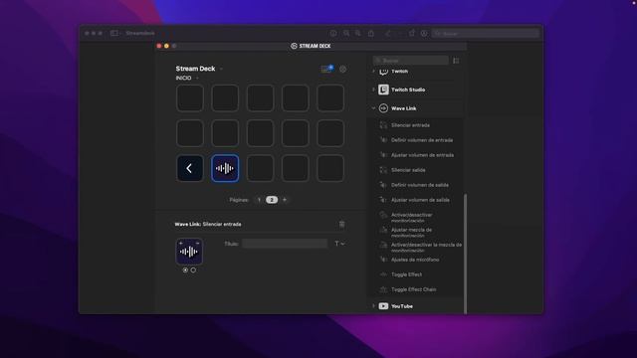This screenshot has height=358, width=637.
Task: Switch to page 2
Action: coord(272,200)
